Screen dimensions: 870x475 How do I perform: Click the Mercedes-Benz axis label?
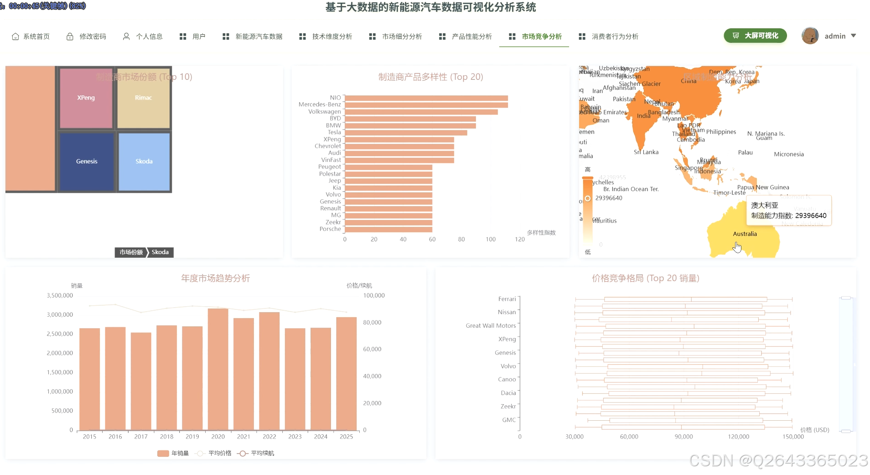pos(320,104)
